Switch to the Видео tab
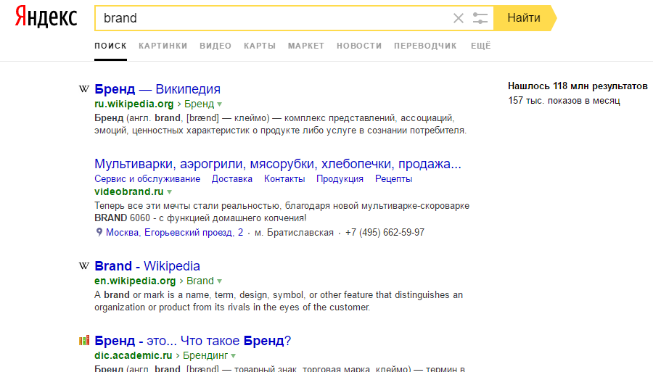Screen dimensions: 653x372 (x=215, y=46)
